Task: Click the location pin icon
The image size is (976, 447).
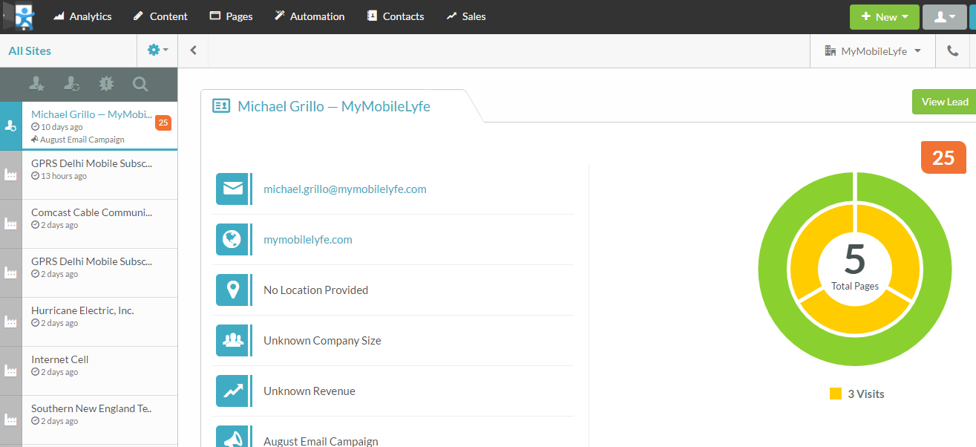Action: [x=233, y=290]
